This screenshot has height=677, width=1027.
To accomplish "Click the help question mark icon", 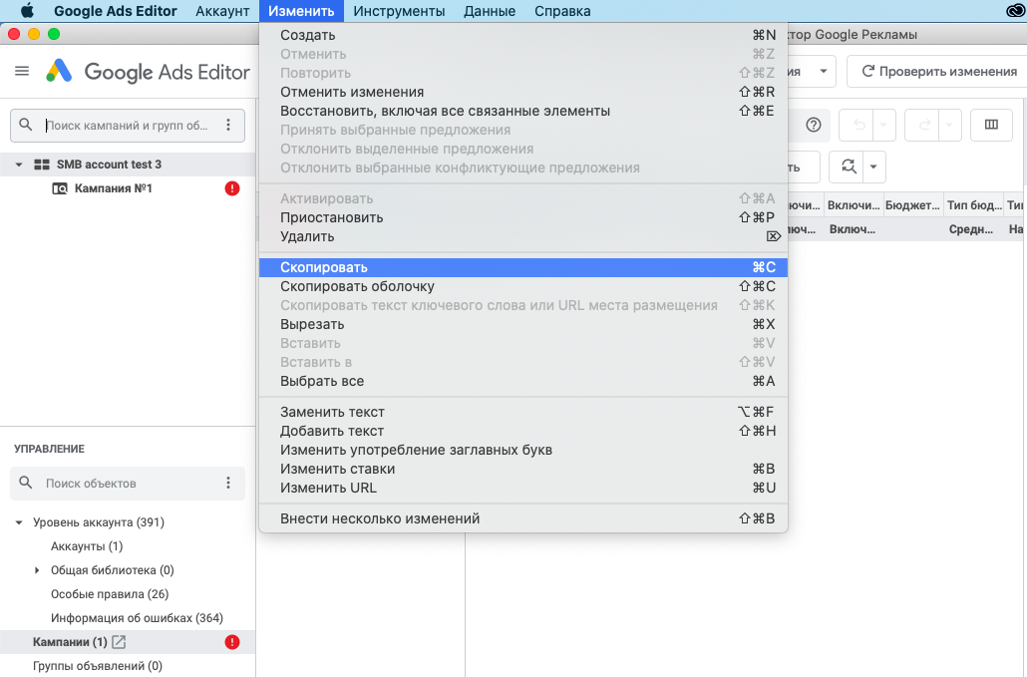I will 814,125.
